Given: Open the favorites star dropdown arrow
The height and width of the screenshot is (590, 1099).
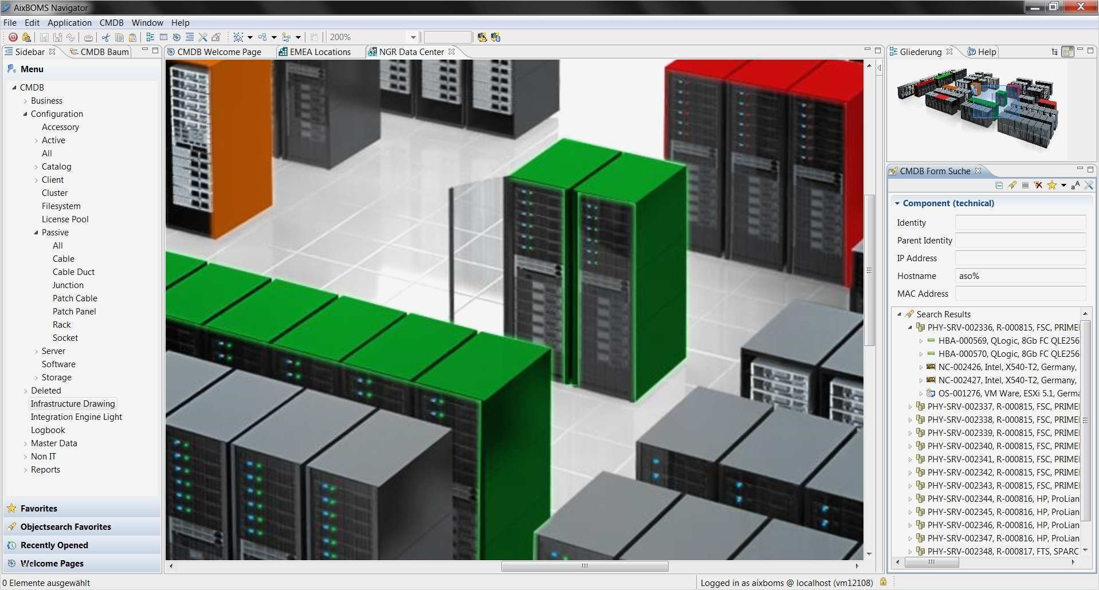Looking at the screenshot, I should [1063, 185].
